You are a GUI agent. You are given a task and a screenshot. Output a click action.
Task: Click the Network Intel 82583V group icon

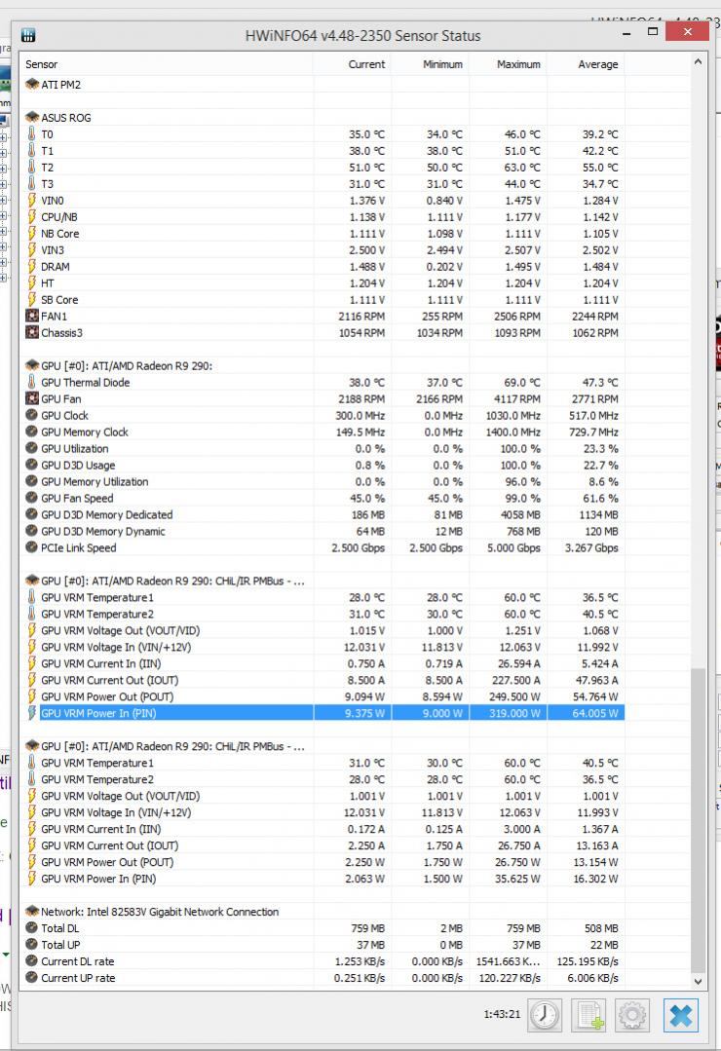point(31,912)
